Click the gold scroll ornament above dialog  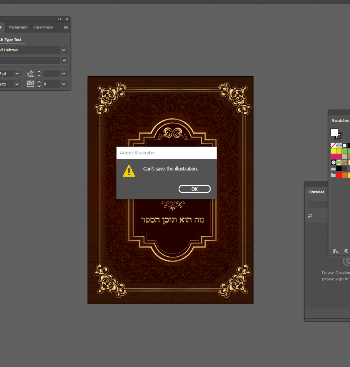[173, 134]
